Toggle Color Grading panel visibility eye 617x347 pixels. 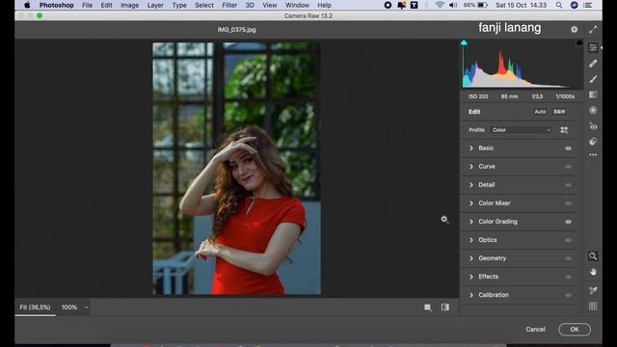(568, 222)
